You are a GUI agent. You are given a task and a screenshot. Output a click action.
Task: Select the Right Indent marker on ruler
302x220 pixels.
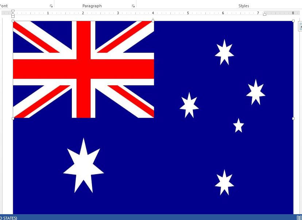pyautogui.click(x=264, y=14)
